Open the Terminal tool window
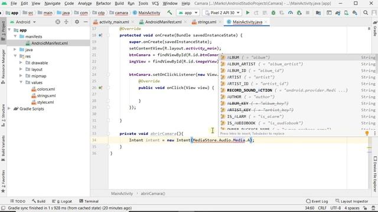This screenshot has height=212, width=378. [89, 201]
